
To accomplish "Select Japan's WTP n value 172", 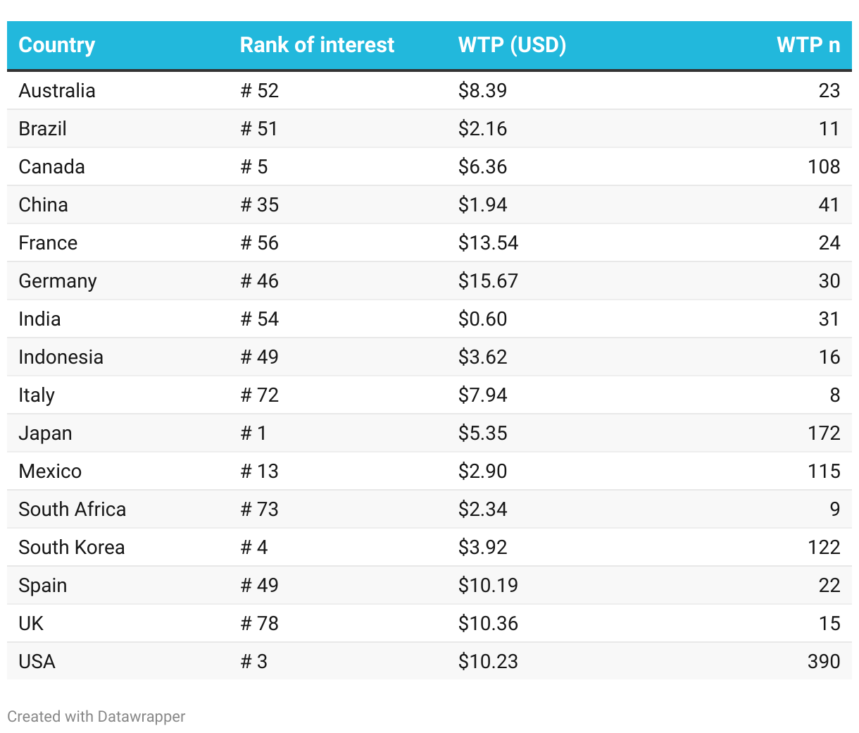I will tap(824, 433).
